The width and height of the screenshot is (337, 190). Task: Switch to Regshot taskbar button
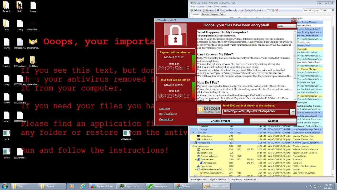pos(102,186)
